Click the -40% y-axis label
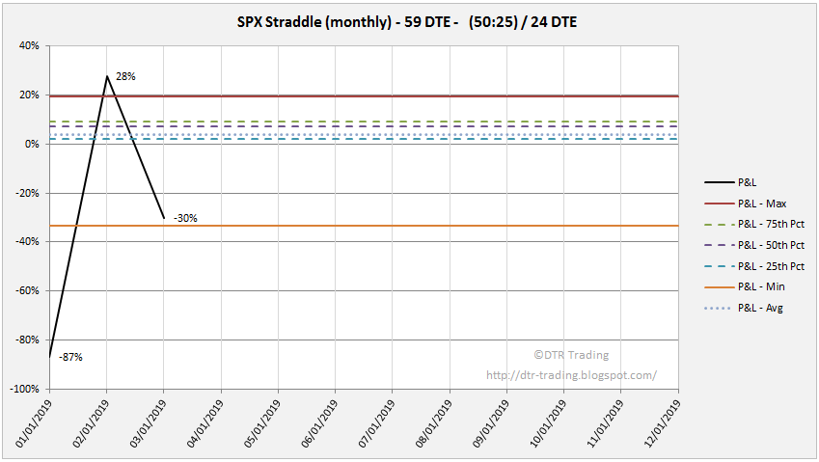The width and height of the screenshot is (819, 462). coord(28,242)
